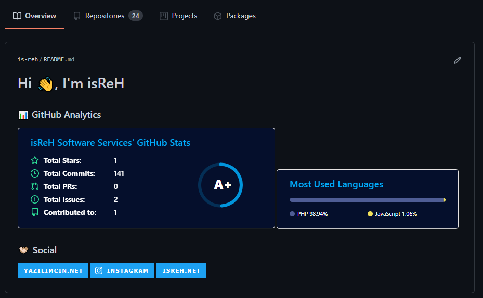Go to the Packages tab
483x298 pixels.
point(234,16)
